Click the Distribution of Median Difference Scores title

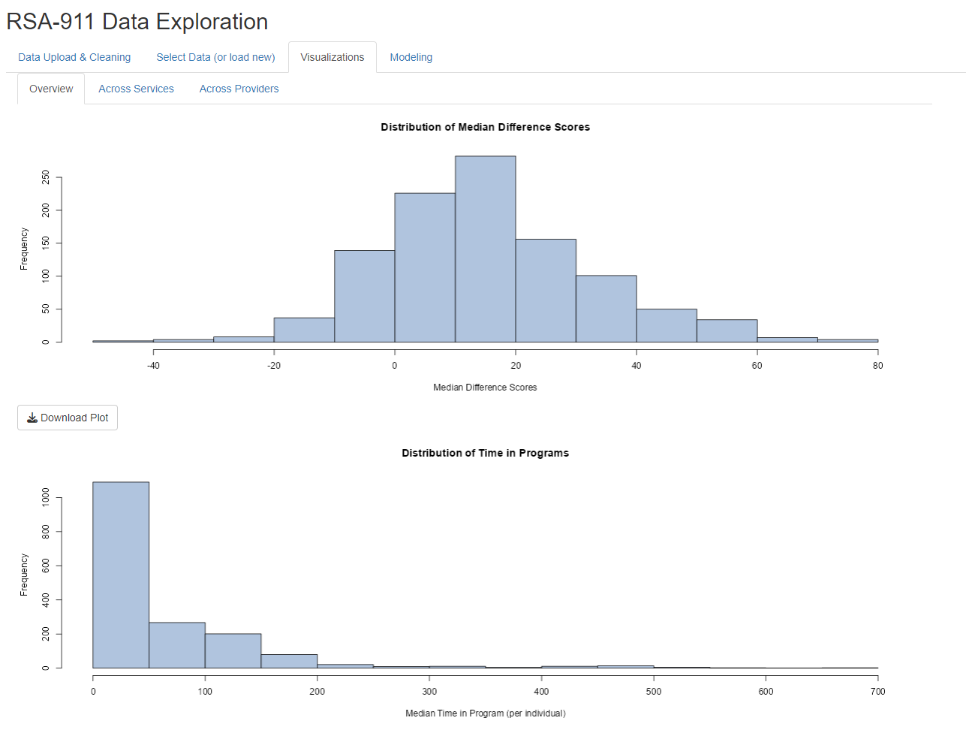485,127
